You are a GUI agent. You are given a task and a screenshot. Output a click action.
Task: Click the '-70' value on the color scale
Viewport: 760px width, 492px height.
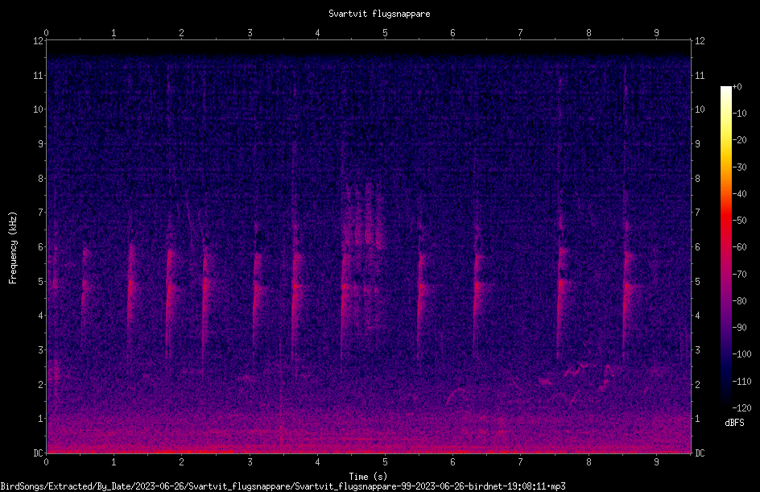pos(739,275)
